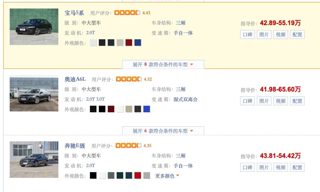Open 视频 for 奥迪A6L
The height and width of the screenshot is (192, 320).
point(281,101)
